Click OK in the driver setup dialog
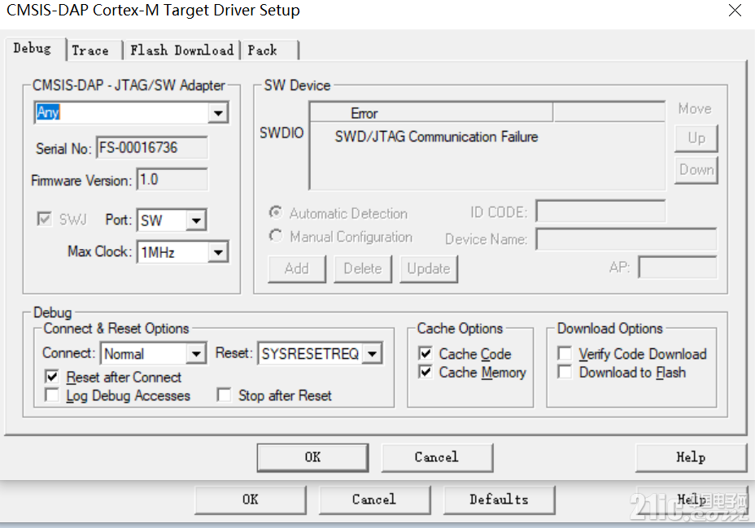 tap(312, 457)
